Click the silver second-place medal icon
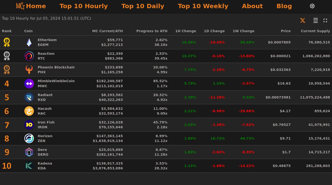 pos(7,56)
